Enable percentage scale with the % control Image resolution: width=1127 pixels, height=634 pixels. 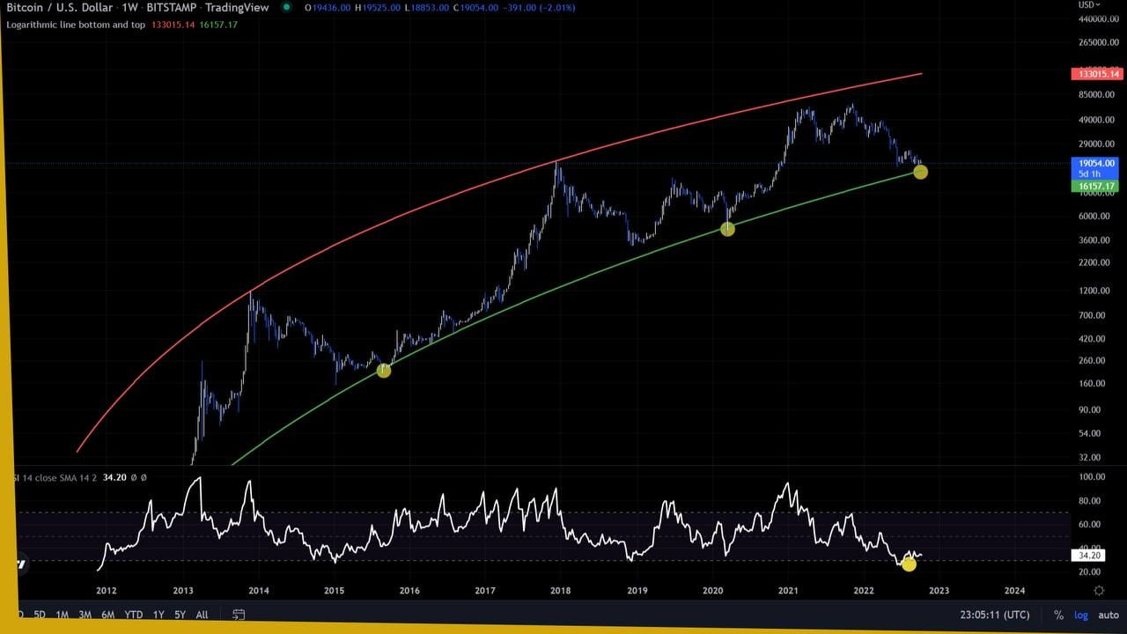pos(1058,615)
